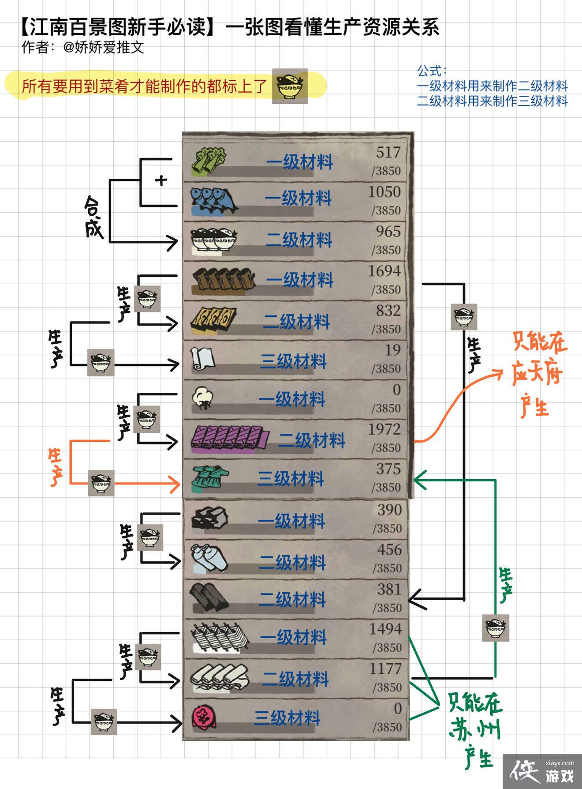Click the 1050 count in the fish row
Image resolution: width=582 pixels, height=789 pixels.
tap(384, 192)
